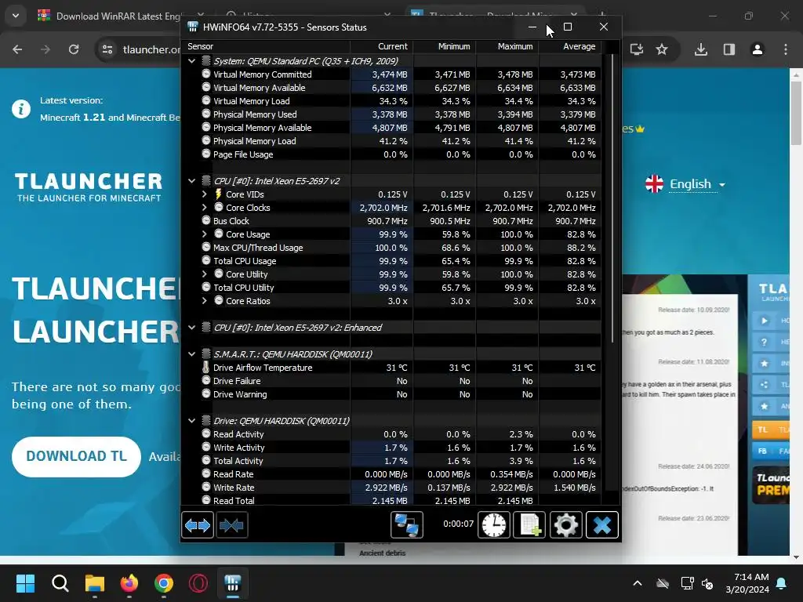Screen dimensions: 803x602
Task: Click DOWNLOAD TL button
Action: 76,456
